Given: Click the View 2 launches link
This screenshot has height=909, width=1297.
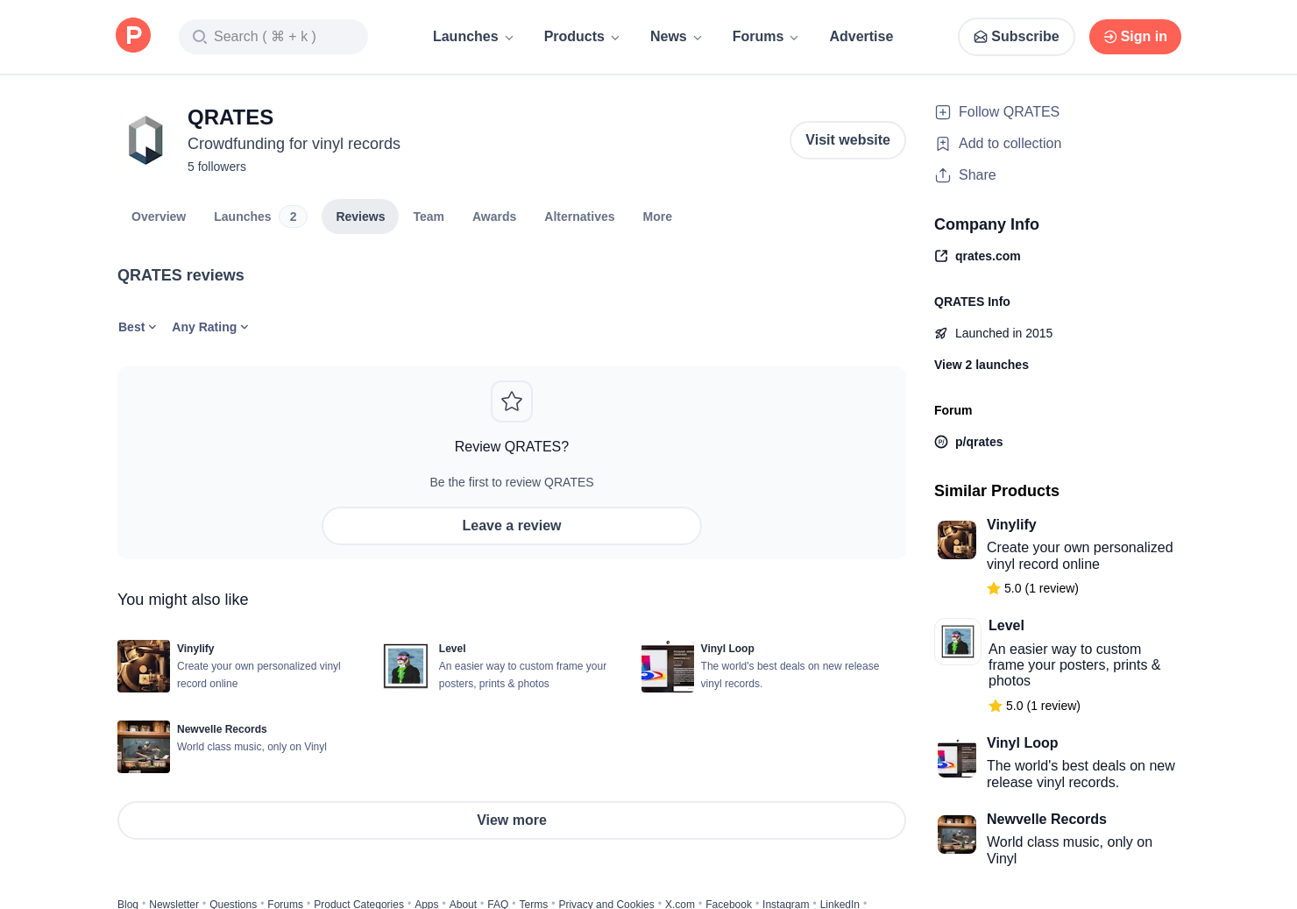Looking at the screenshot, I should click(x=982, y=365).
